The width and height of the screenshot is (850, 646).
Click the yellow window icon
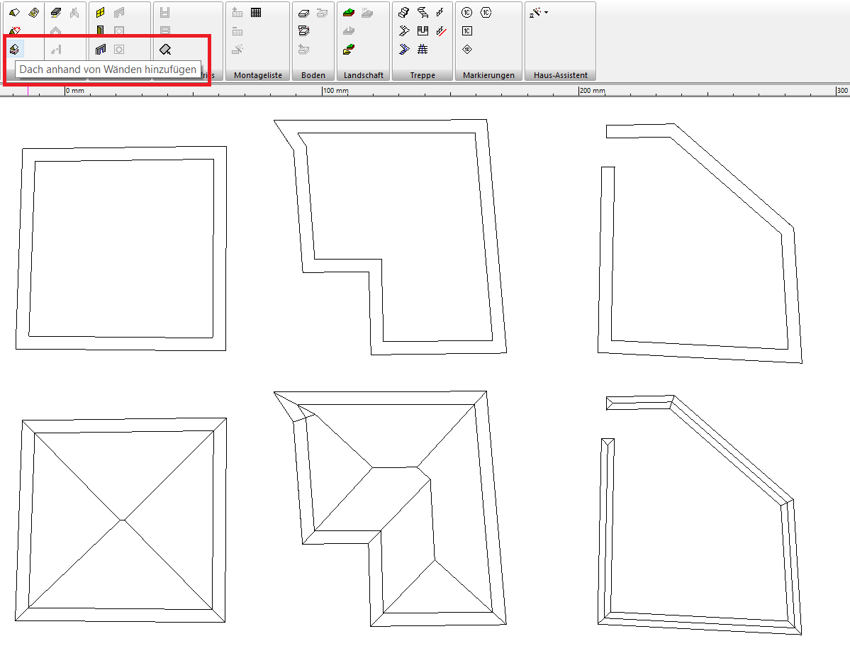(100, 13)
